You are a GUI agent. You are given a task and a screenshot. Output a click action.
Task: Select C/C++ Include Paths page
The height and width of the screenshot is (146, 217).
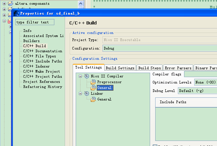(42, 61)
